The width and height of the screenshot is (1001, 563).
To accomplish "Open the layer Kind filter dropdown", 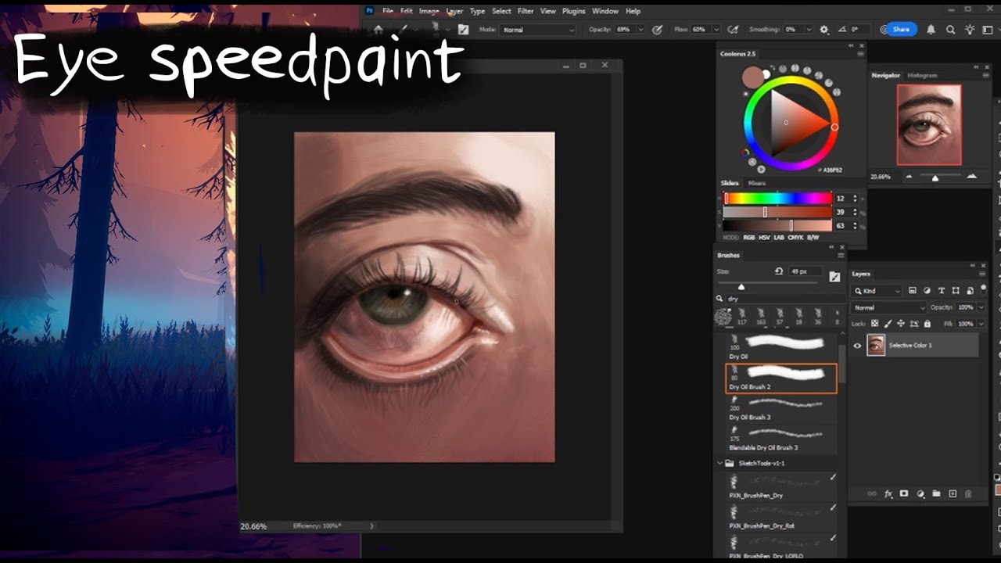I will [877, 291].
